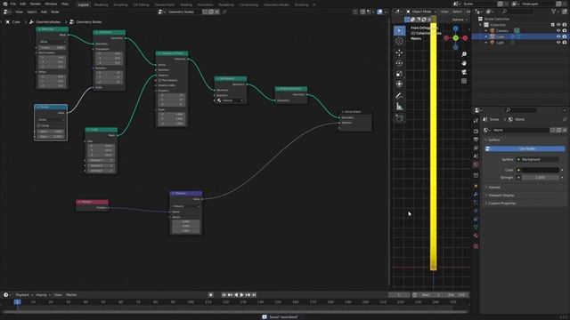Screen dimensions: 570x320
Task: Open the Render properties tab
Action: (476, 131)
